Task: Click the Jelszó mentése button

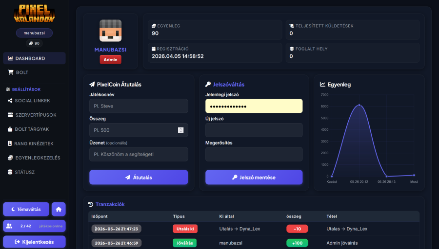Action: (254, 177)
